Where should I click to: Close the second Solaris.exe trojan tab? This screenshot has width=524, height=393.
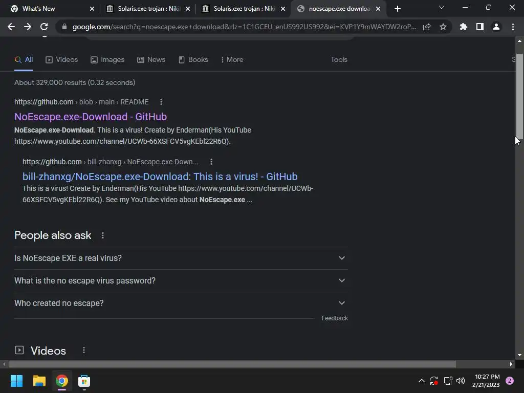tap(283, 9)
